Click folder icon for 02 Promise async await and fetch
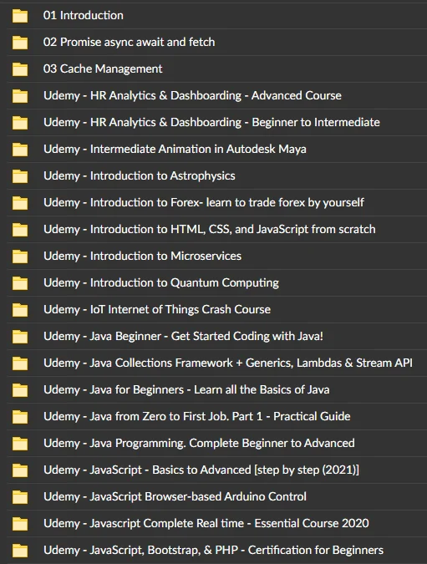The width and height of the screenshot is (427, 564). (20, 43)
